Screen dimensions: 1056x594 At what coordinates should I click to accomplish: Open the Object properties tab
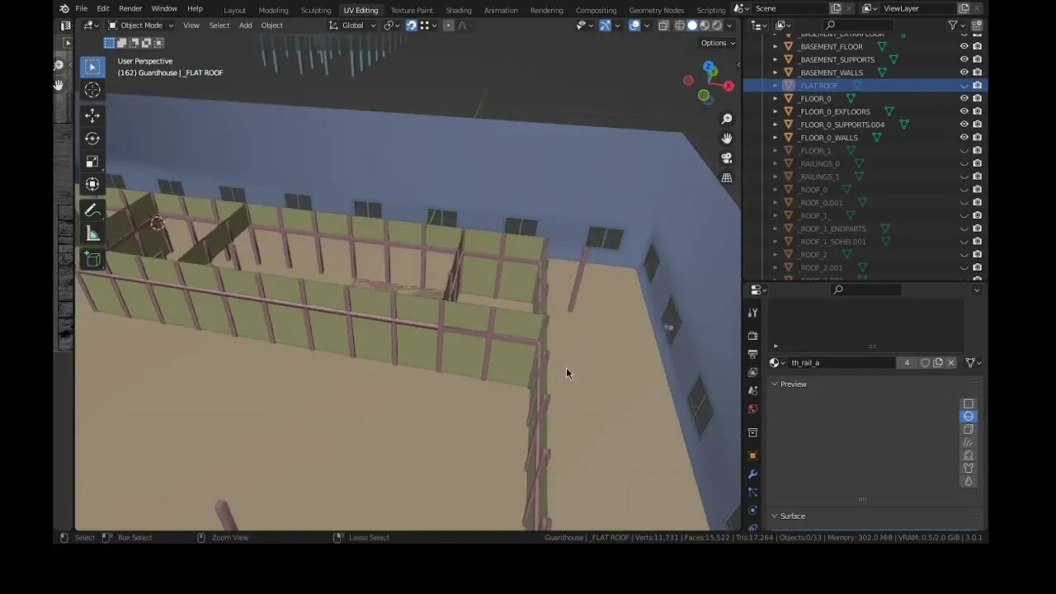(x=752, y=455)
